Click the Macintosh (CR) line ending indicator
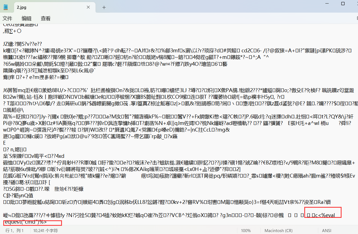This screenshot has width=358, height=234. pyautogui.click(x=279, y=231)
